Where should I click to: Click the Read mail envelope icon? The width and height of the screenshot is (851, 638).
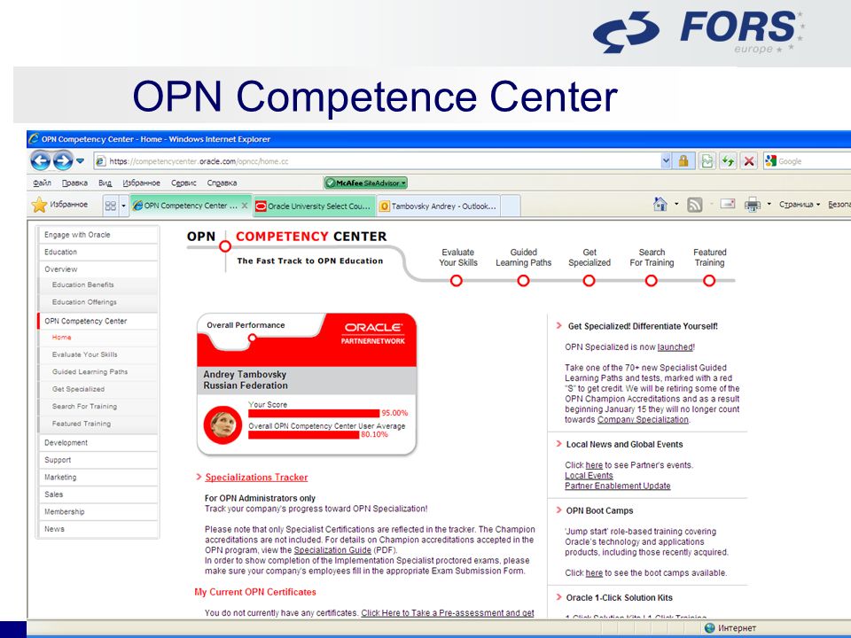pos(727,204)
